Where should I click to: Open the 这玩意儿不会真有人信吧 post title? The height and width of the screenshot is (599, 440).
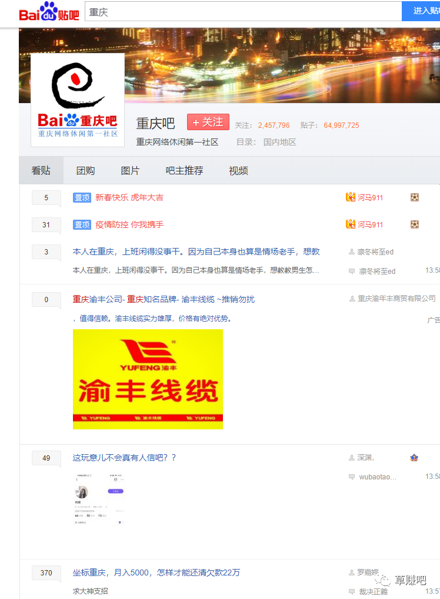click(124, 458)
